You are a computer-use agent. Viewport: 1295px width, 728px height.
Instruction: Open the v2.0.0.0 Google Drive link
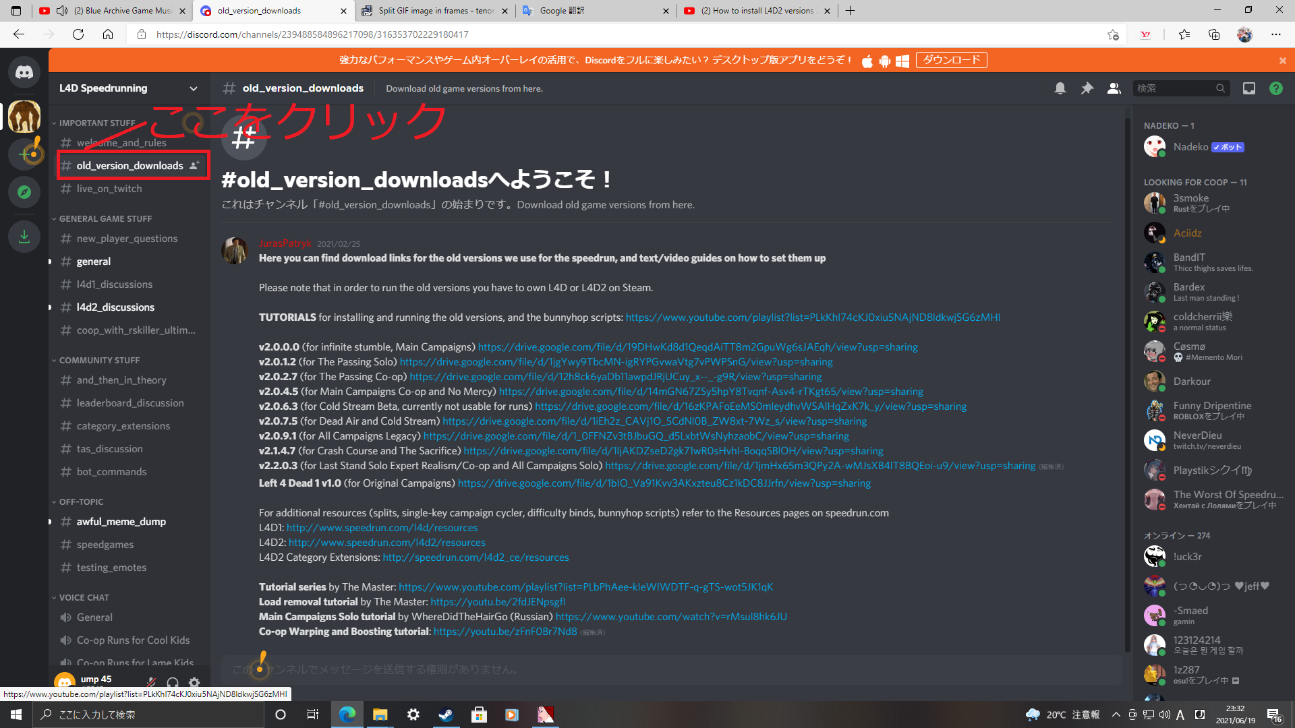coord(697,346)
